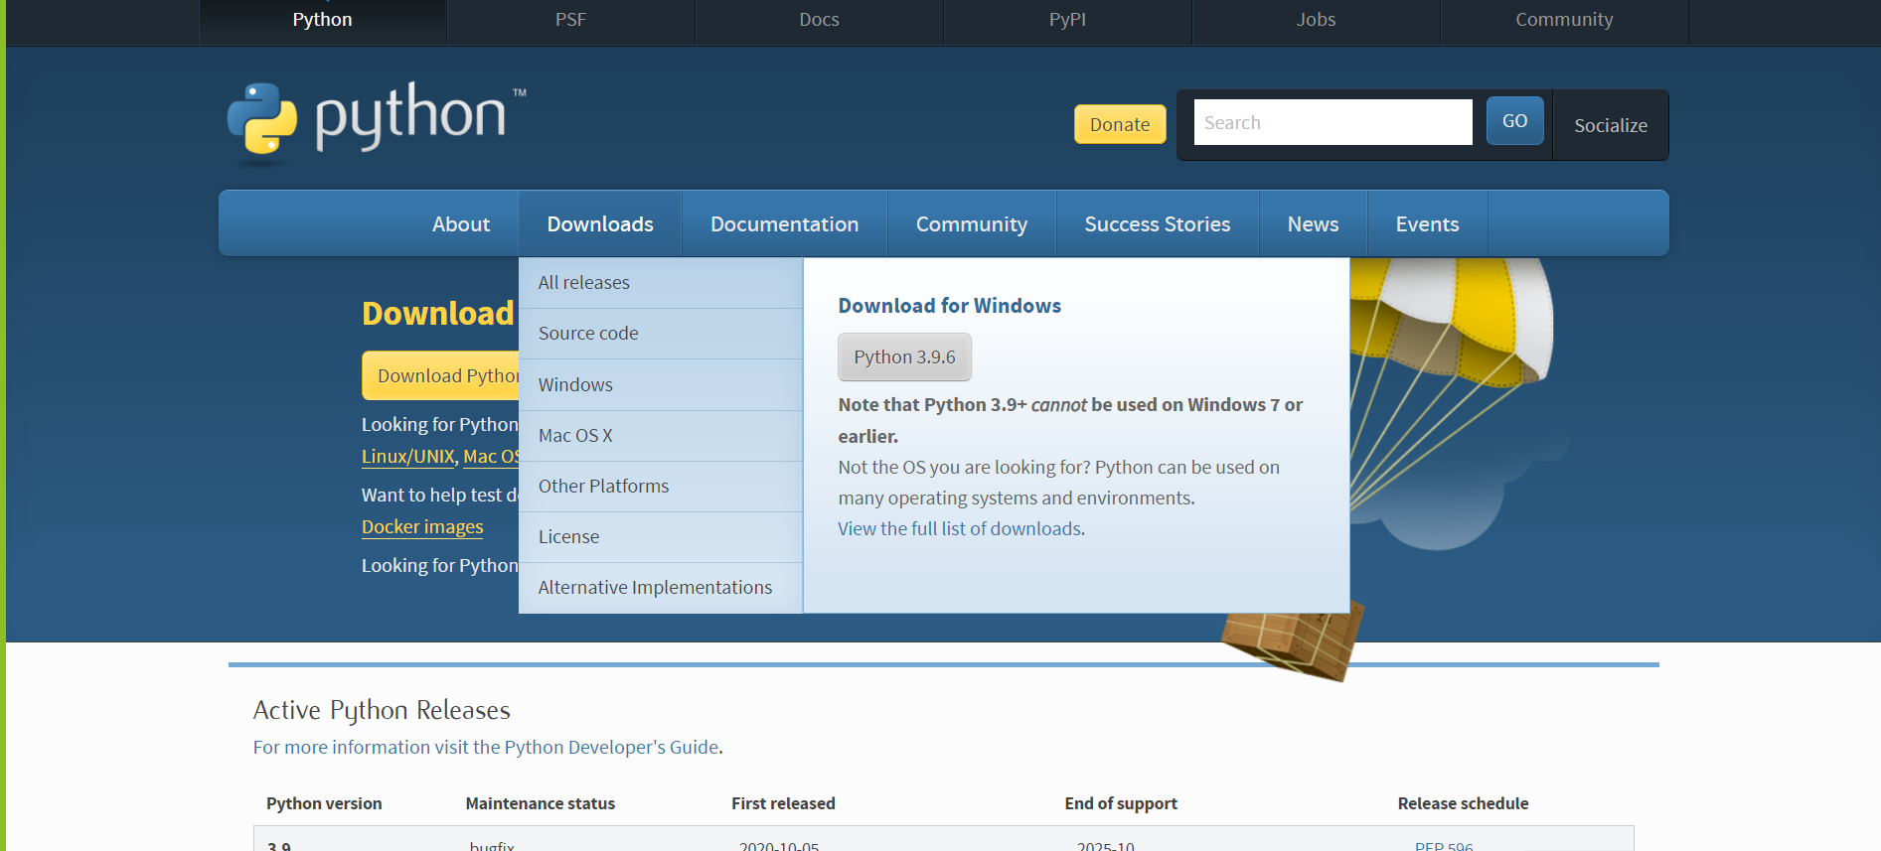Screen dimensions: 1881x851
Task: Click the Python version column header
Action: pos(324,803)
